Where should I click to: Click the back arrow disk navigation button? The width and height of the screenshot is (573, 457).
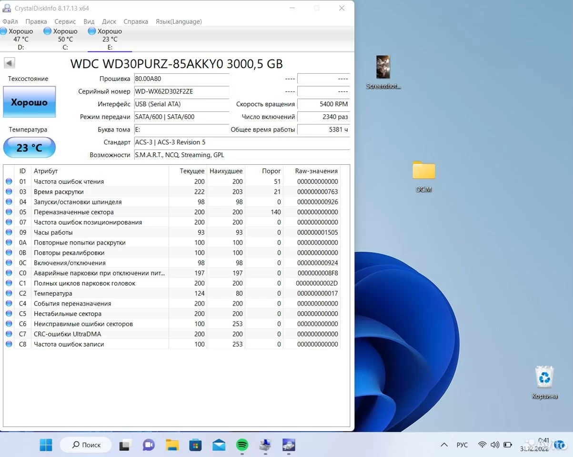click(10, 63)
